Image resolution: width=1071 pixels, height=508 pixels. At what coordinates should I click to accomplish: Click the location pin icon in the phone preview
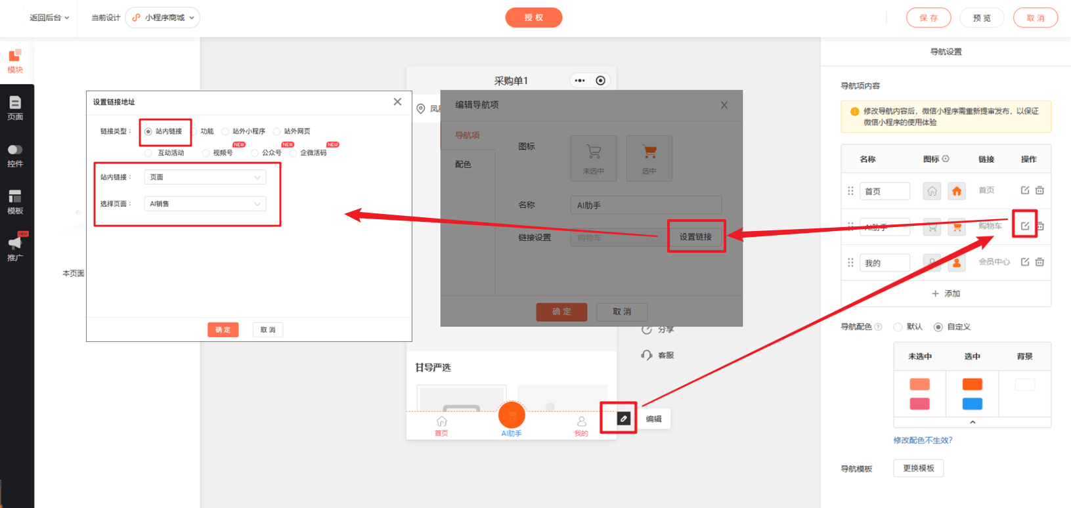point(421,108)
